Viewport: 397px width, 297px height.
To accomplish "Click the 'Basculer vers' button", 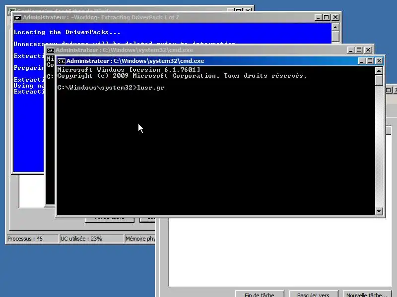I will point(313,295).
